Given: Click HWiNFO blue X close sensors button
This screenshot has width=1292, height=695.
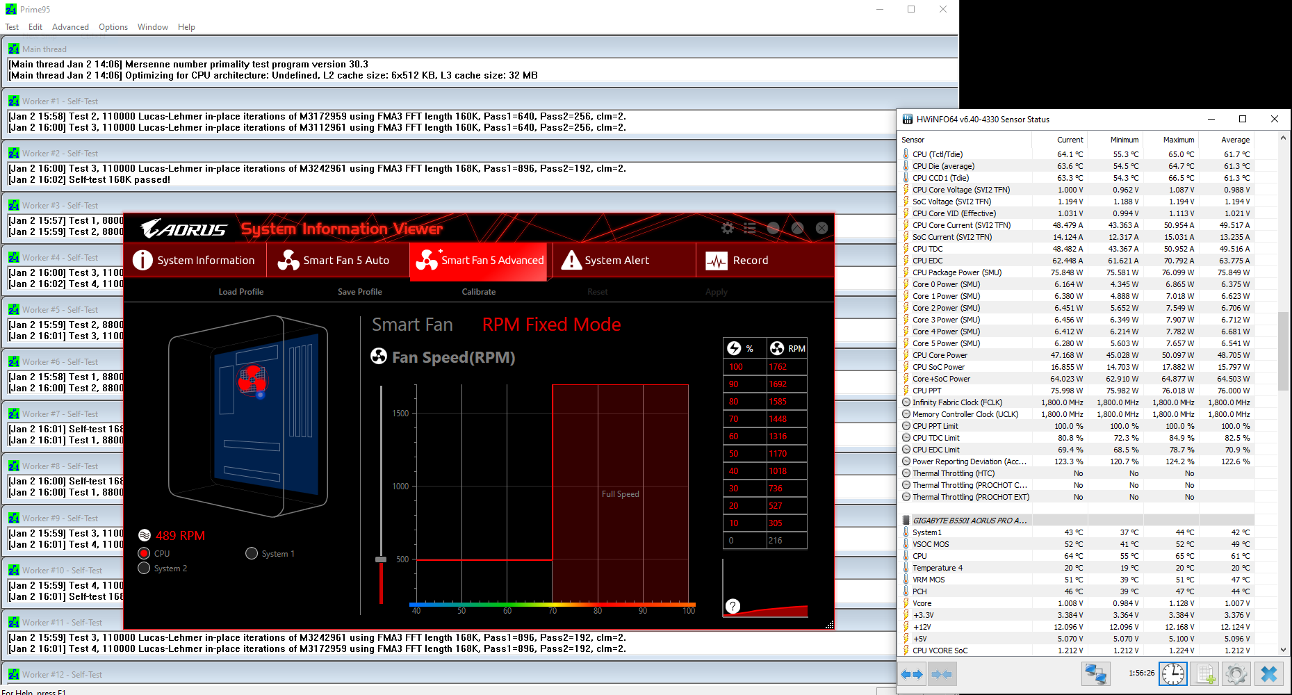Looking at the screenshot, I should click(x=1269, y=674).
